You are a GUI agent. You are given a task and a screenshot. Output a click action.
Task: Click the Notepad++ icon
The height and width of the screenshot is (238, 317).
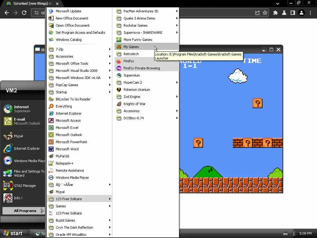[51, 163]
